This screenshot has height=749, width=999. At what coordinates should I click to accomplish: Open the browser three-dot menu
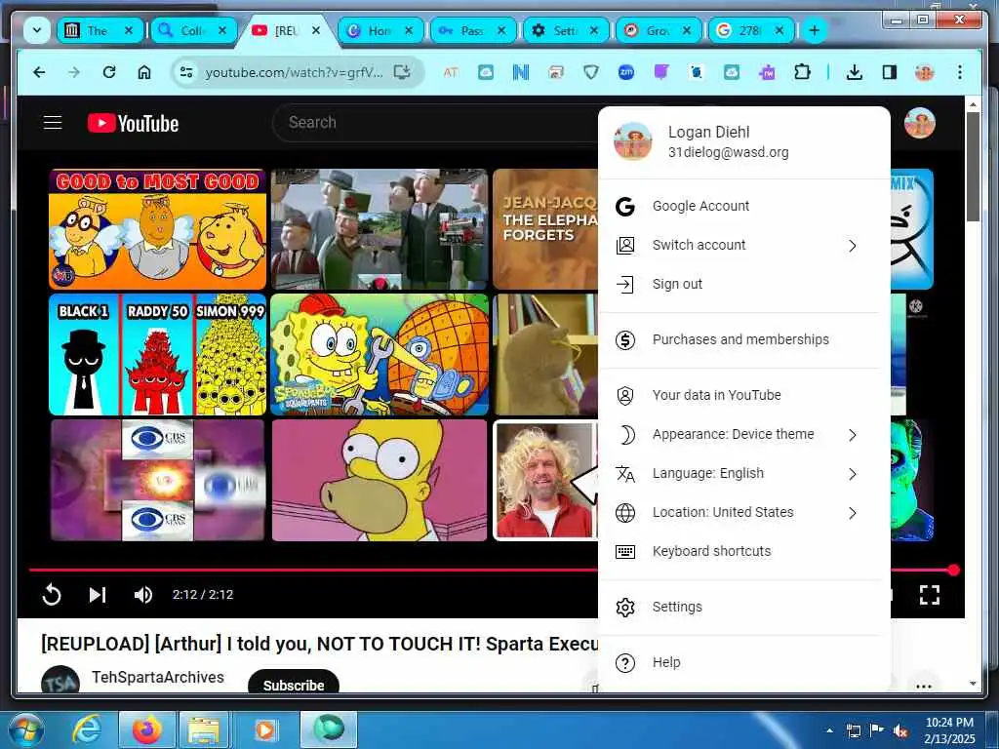pyautogui.click(x=960, y=72)
